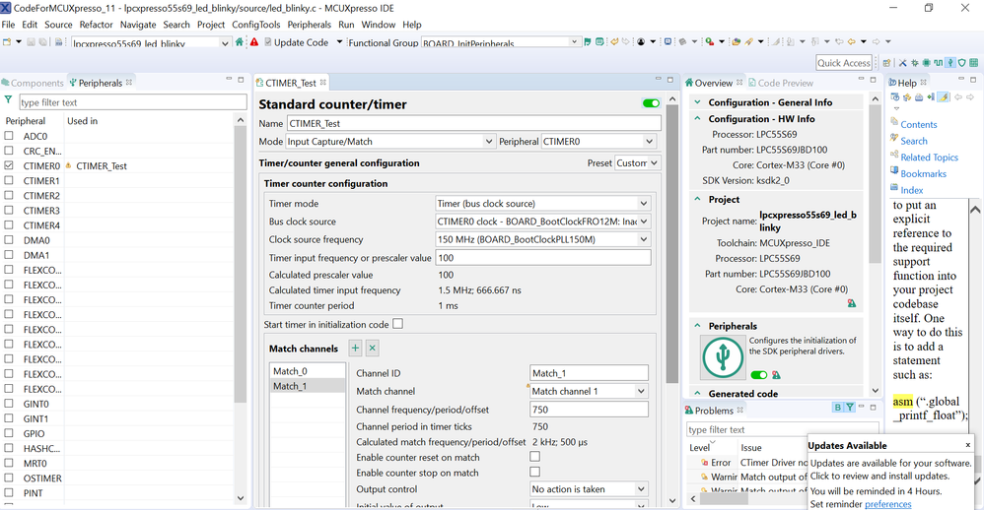984x510 pixels.
Task: Open the Output control dropdown
Action: pos(589,488)
